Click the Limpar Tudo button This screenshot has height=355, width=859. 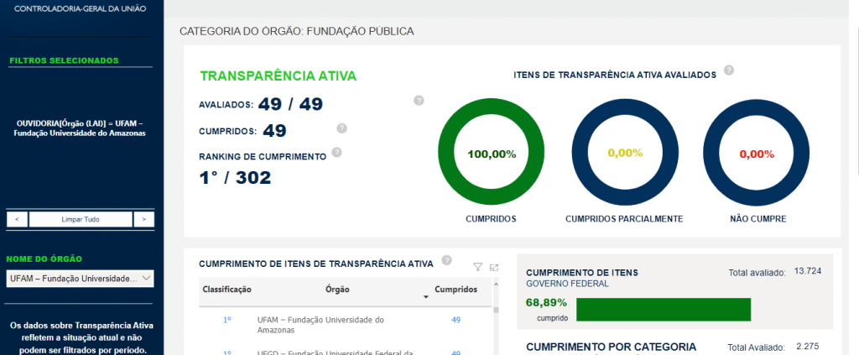coord(81,219)
